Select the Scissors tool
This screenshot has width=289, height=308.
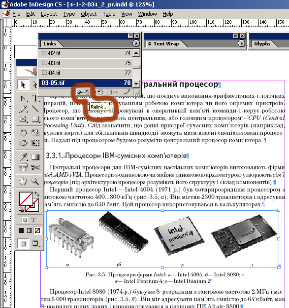click(x=35, y=167)
